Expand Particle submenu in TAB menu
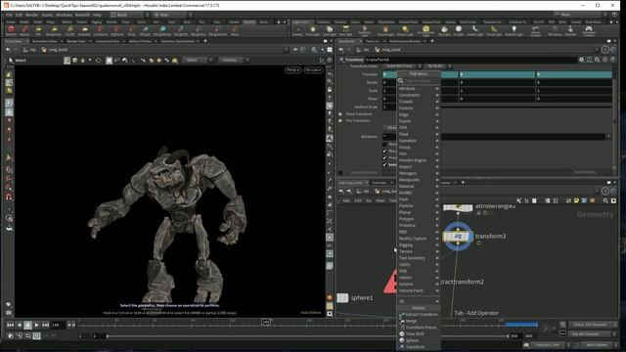The height and width of the screenshot is (352, 626). (x=419, y=206)
